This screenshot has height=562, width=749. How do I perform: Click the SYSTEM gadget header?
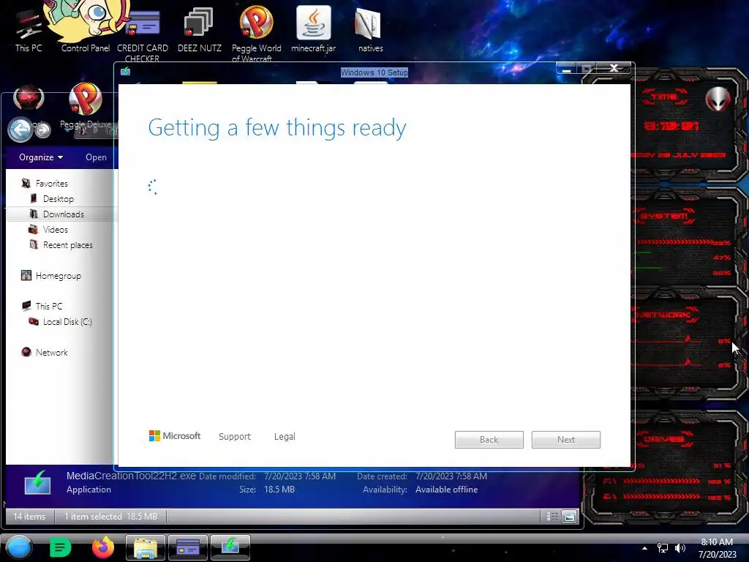(665, 216)
